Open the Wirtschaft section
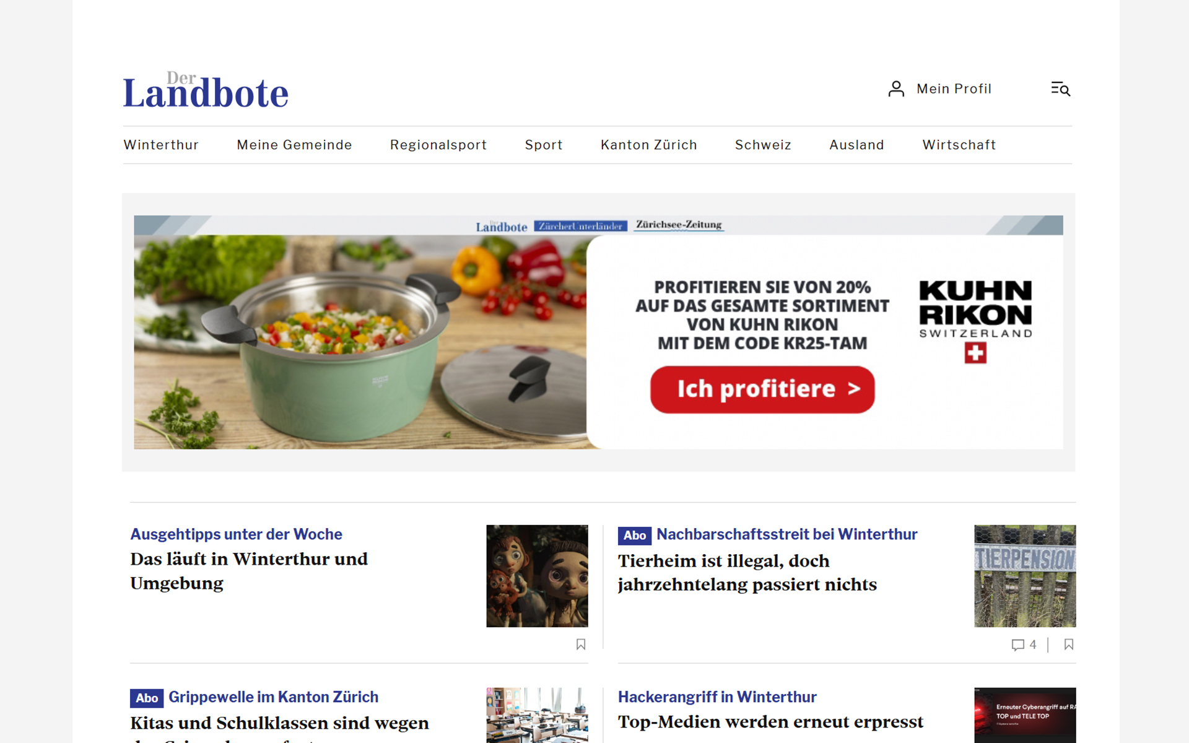 pyautogui.click(x=959, y=145)
